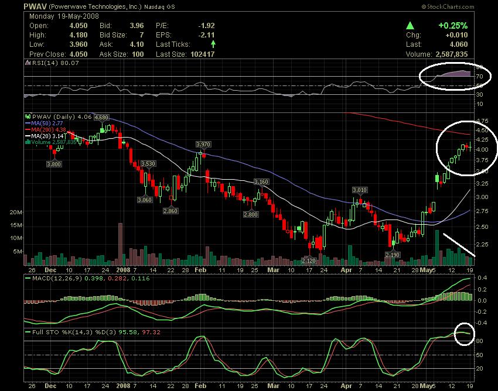Click the stochastic %D value 97.32
The height and width of the screenshot is (391, 498).
pos(151,332)
